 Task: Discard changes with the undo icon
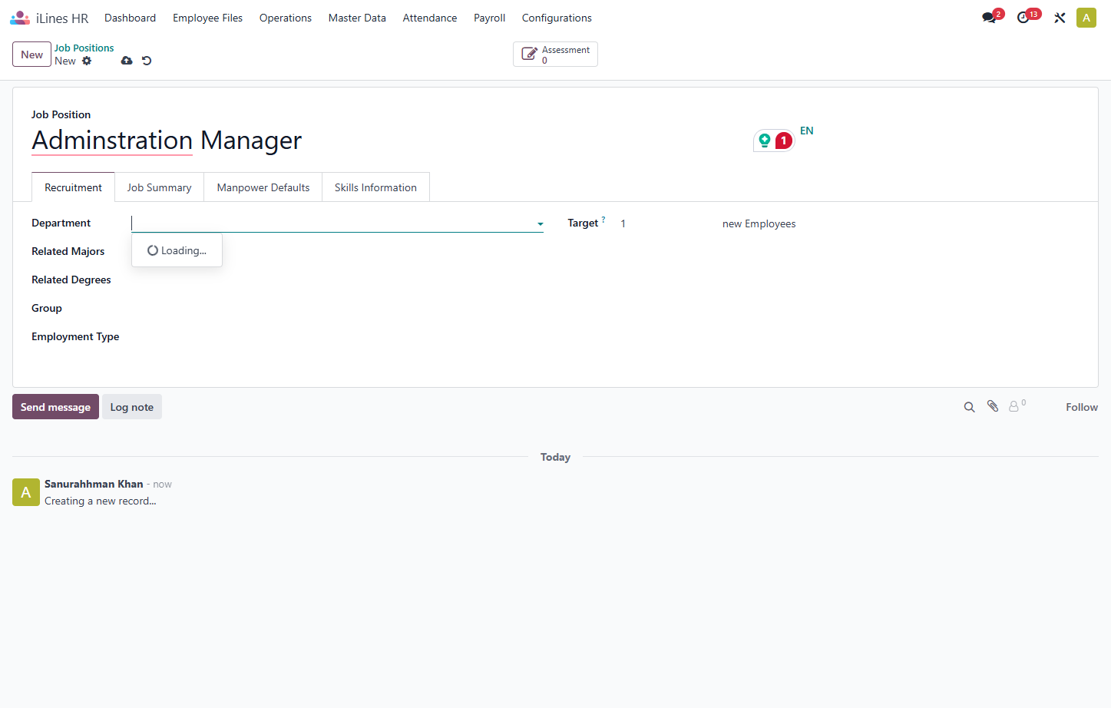coord(147,61)
